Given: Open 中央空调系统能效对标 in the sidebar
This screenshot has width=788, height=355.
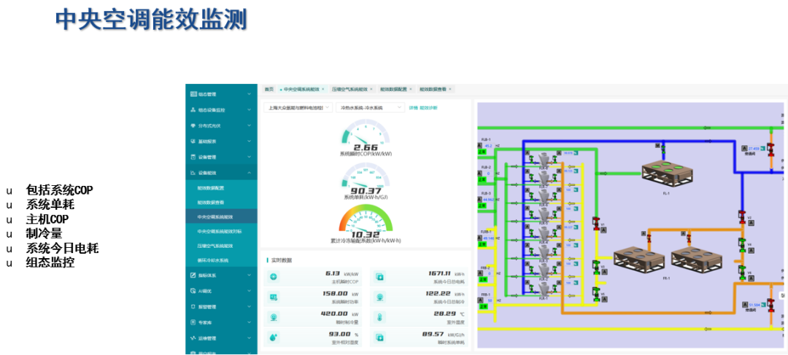Looking at the screenshot, I should (x=220, y=232).
